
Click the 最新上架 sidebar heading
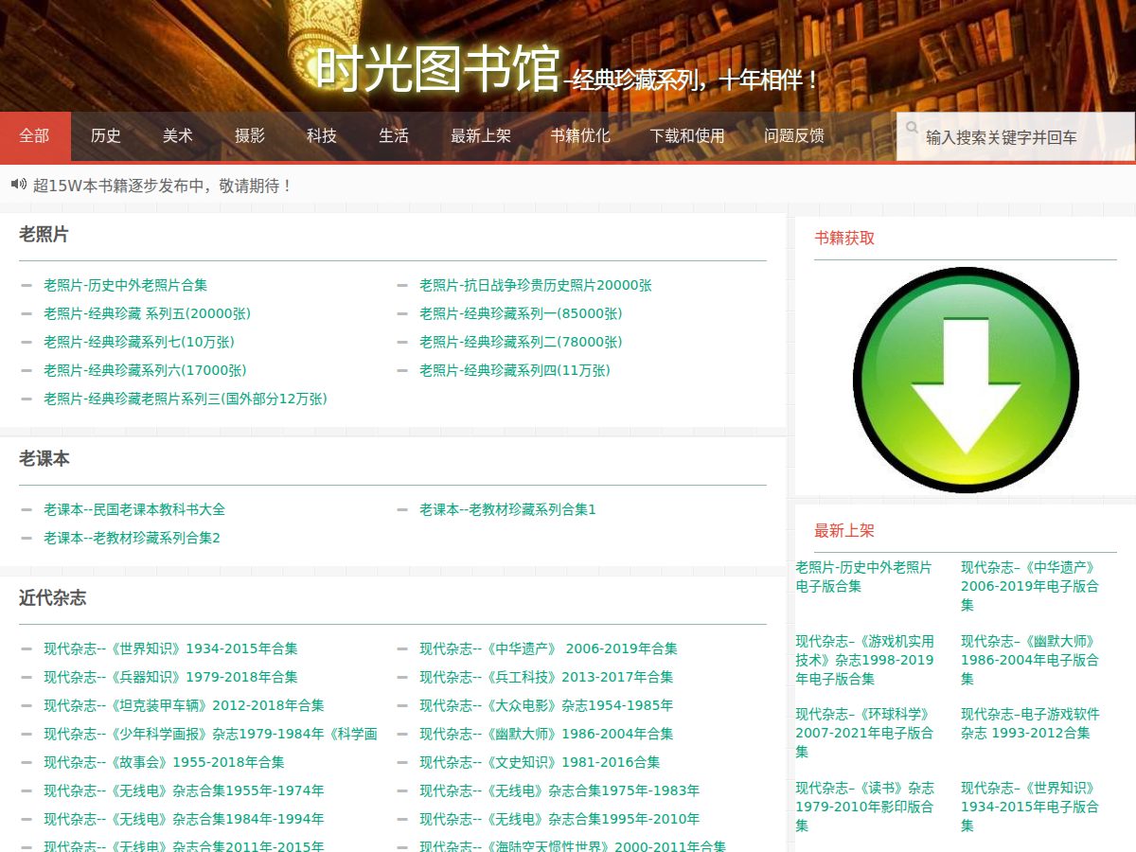tap(844, 531)
